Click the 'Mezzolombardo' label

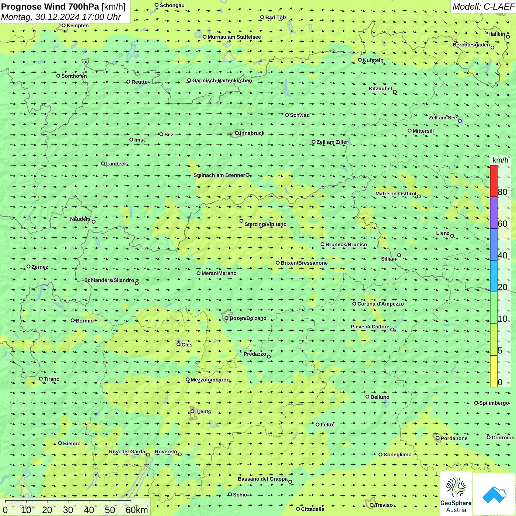pyautogui.click(x=210, y=380)
